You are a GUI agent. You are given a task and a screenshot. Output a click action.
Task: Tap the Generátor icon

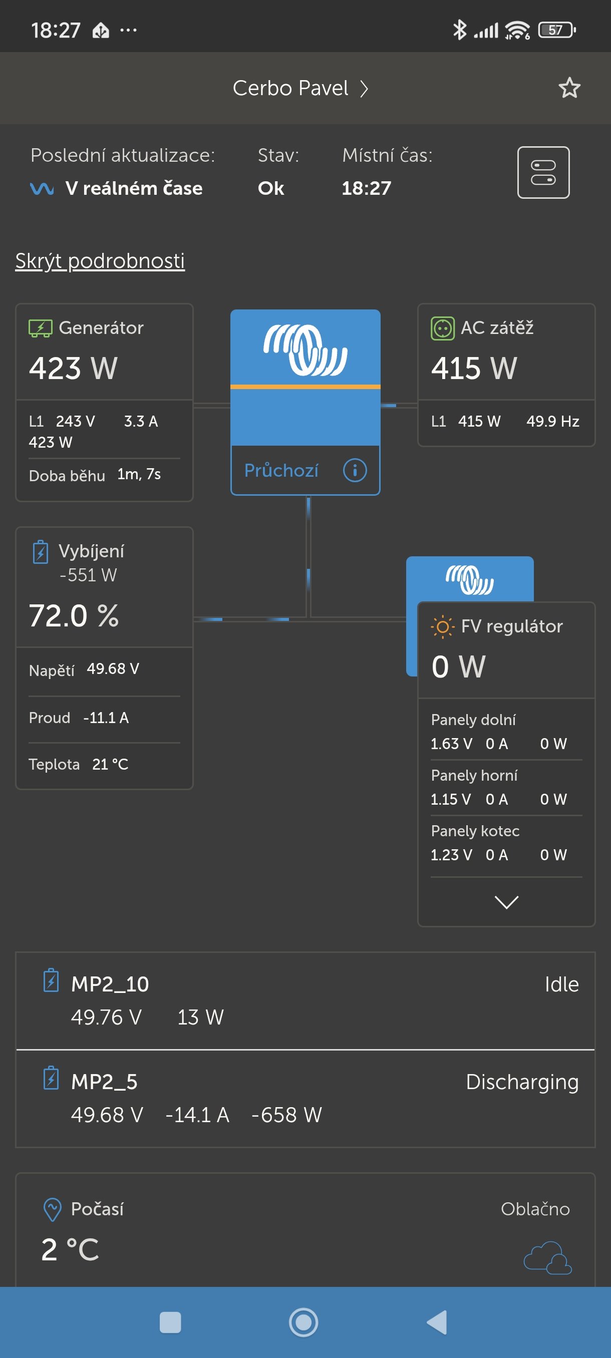(x=40, y=328)
